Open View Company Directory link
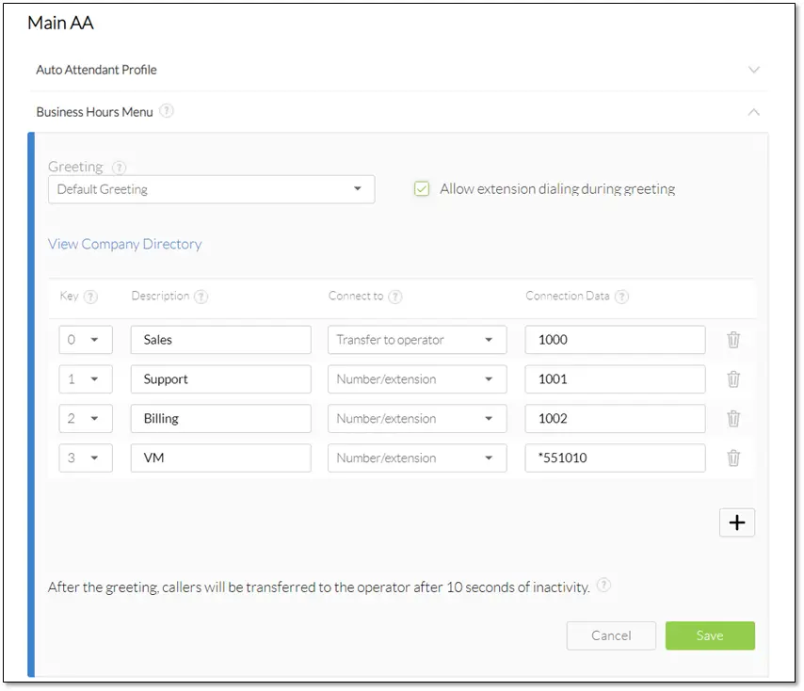 [124, 244]
